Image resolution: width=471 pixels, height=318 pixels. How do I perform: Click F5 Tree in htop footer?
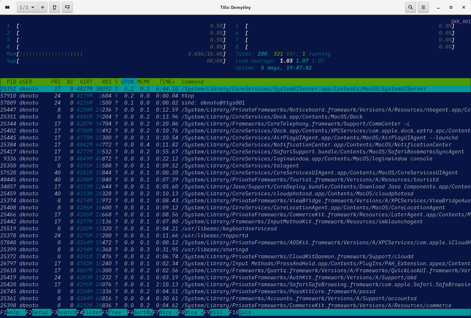coord(115,312)
